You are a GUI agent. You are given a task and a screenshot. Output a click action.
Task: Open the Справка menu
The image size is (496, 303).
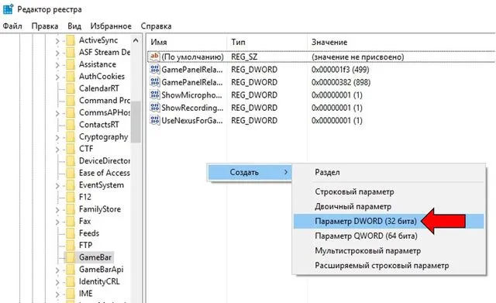[x=156, y=26]
